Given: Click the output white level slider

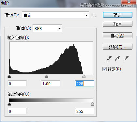Looking at the screenshot, I should coord(92,104).
